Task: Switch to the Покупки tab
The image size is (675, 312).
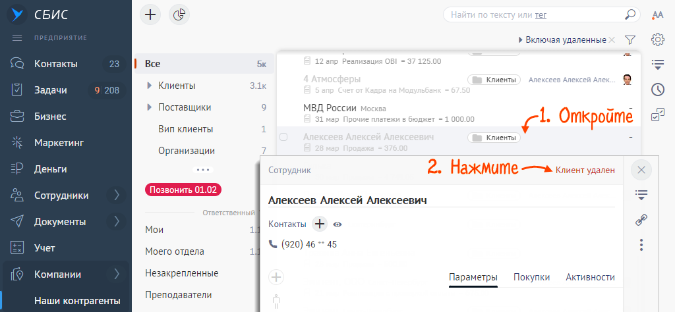Action: (531, 277)
